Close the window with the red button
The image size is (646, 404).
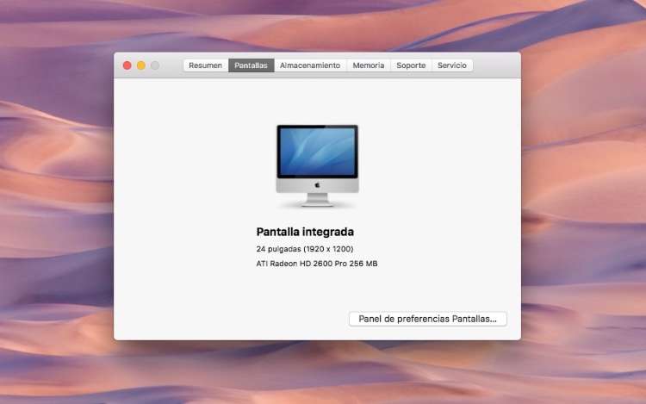click(127, 65)
